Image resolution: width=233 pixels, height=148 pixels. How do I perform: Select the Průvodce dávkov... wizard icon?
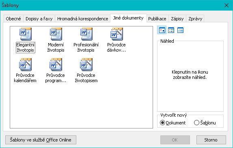[x=116, y=34]
